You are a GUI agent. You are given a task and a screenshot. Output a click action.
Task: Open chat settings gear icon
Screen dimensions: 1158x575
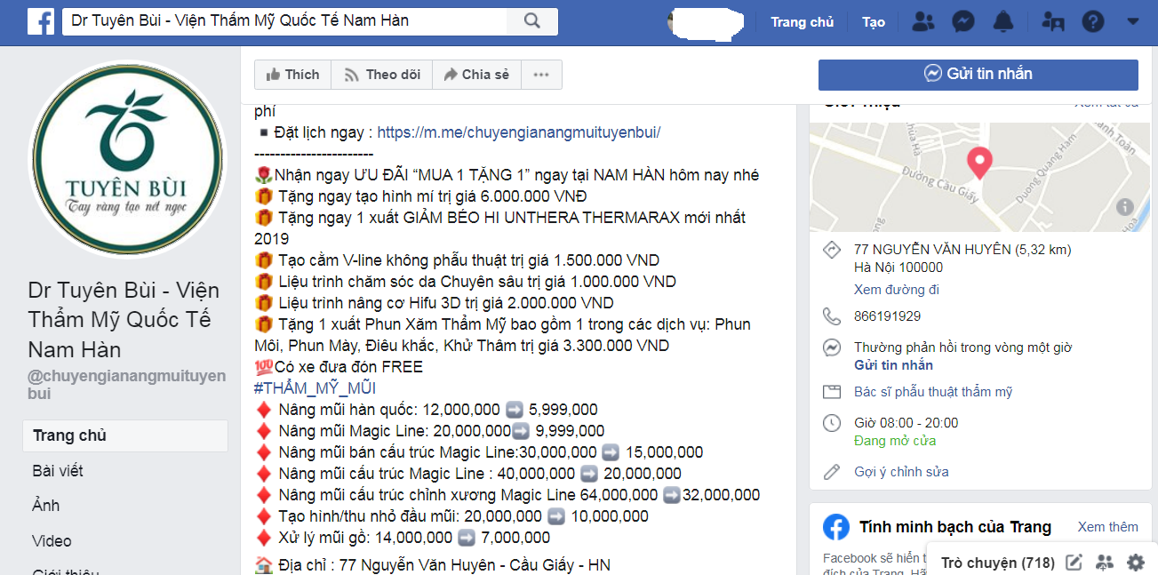1136,563
